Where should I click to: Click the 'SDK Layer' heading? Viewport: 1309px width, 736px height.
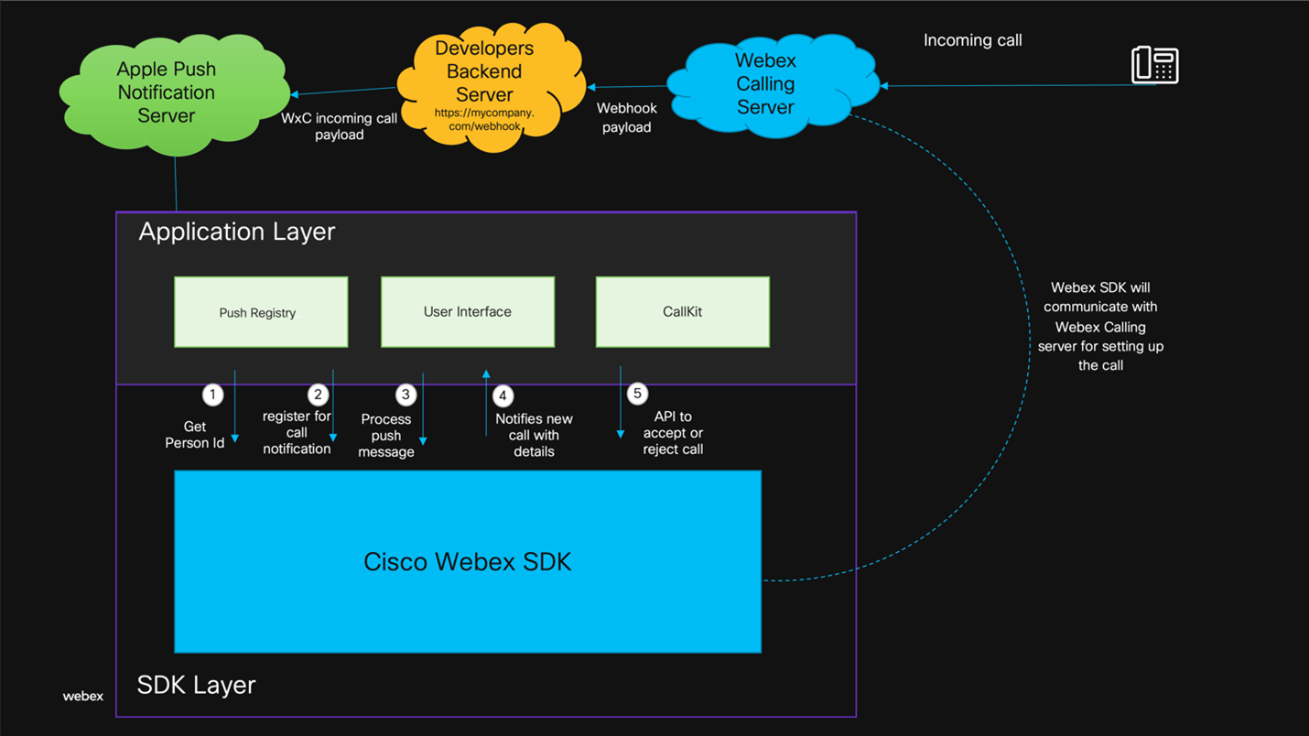click(196, 685)
